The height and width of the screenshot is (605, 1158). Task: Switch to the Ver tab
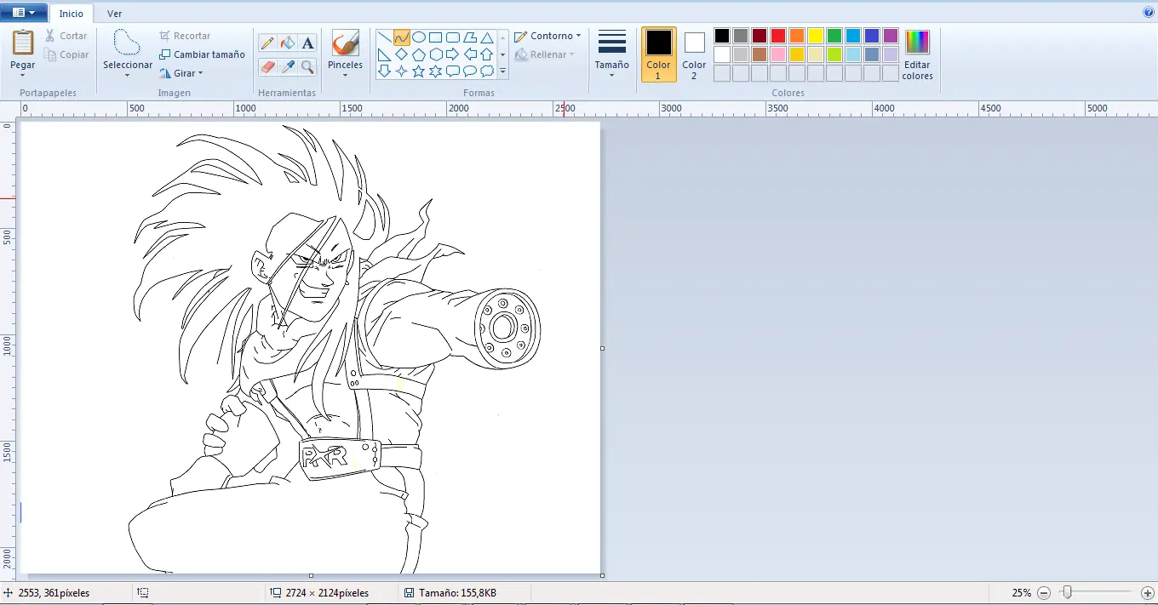pos(114,14)
